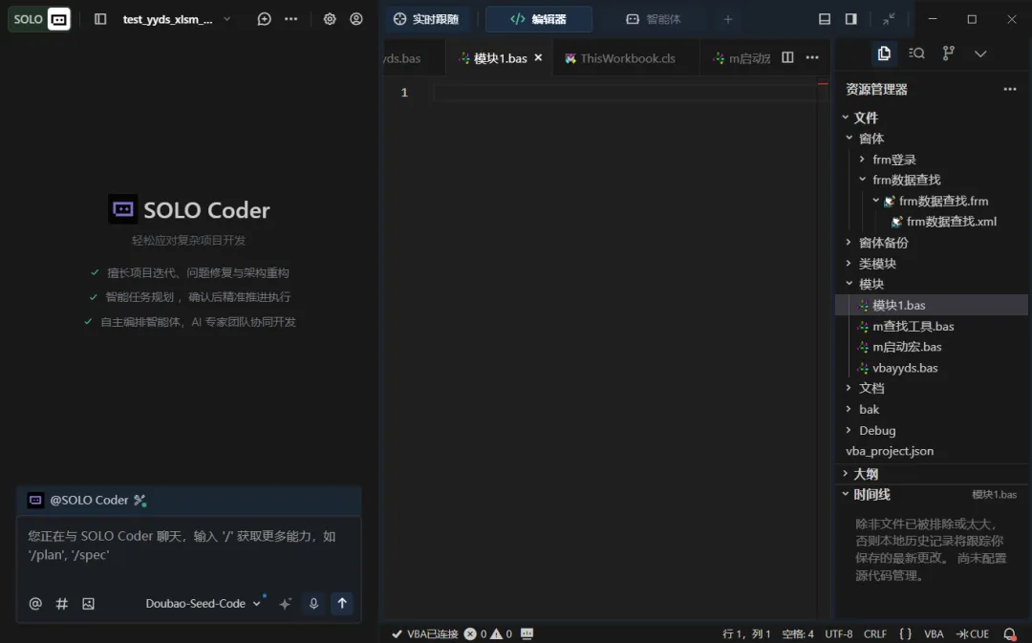The image size is (1032, 643).
Task: Close the 模块1.bas tab
Action: 538,58
